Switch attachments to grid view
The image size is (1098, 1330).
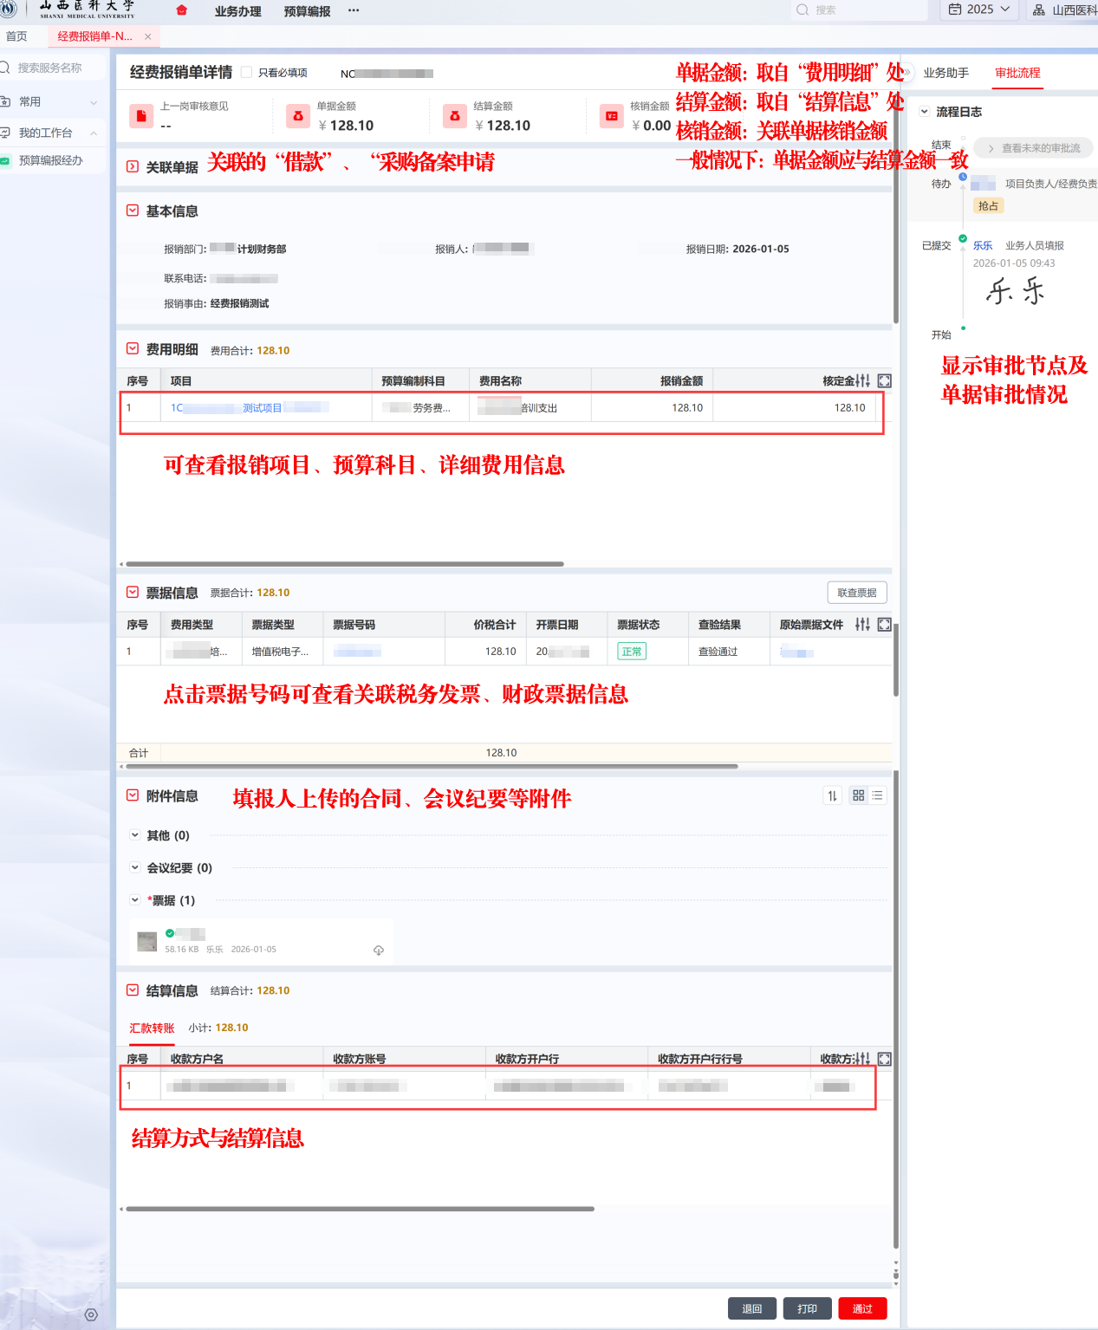point(858,795)
